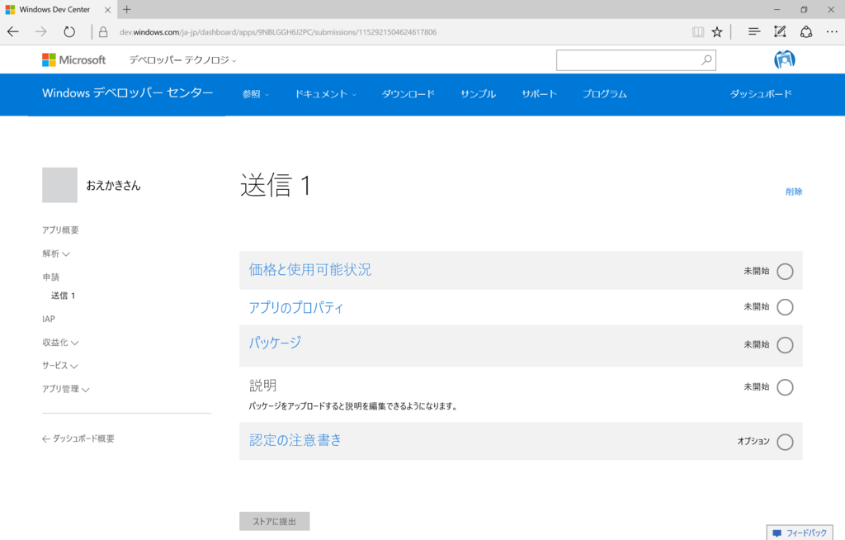Click the padlock security icon

[x=103, y=32]
